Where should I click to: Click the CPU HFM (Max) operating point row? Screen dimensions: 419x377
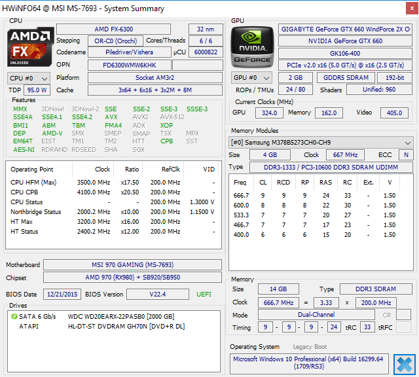[113, 183]
